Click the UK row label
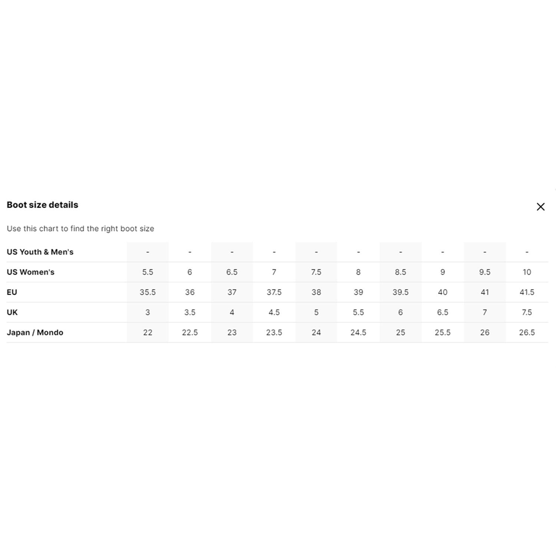 (12, 312)
